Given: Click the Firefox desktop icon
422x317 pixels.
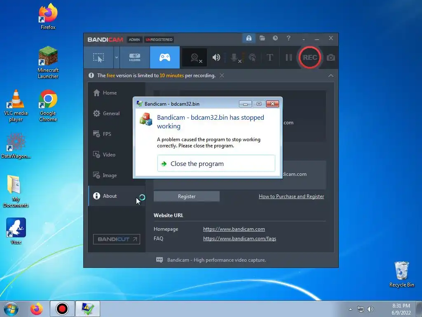Looking at the screenshot, I should 48,16.
